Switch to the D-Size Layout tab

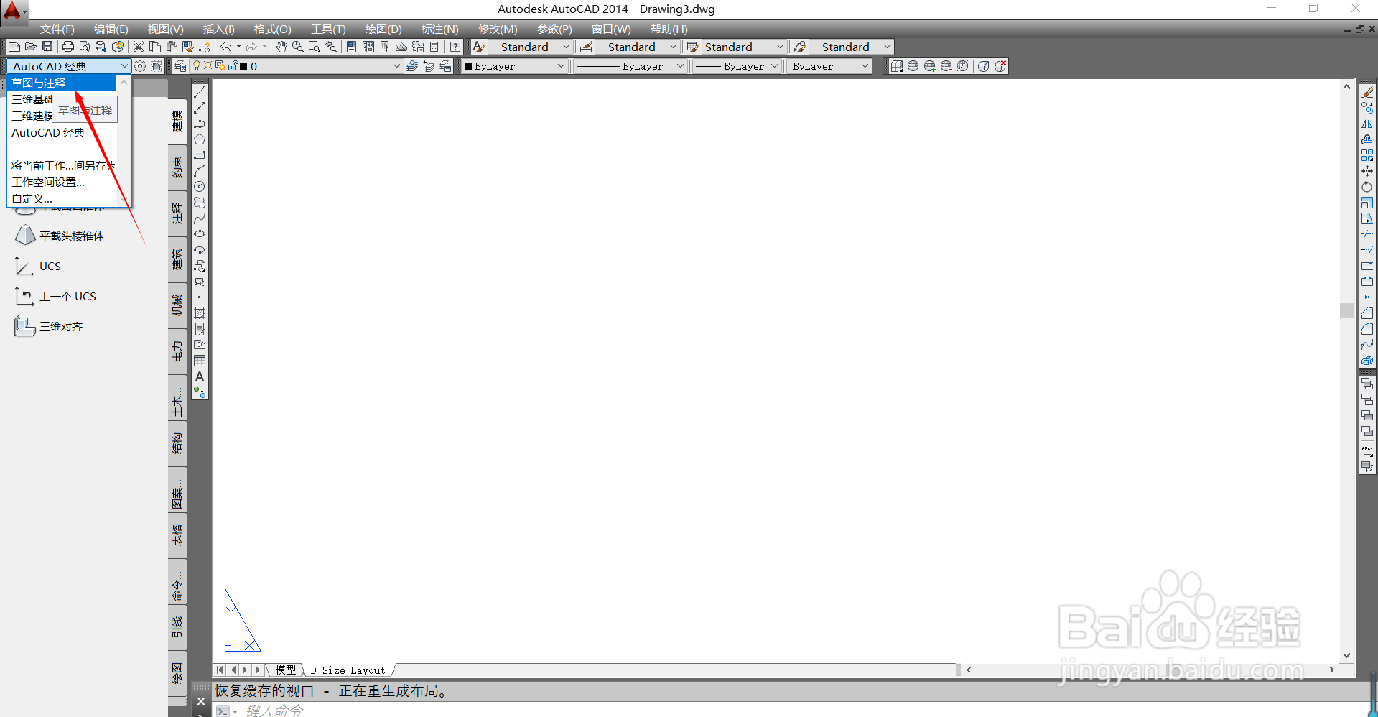pyautogui.click(x=348, y=670)
